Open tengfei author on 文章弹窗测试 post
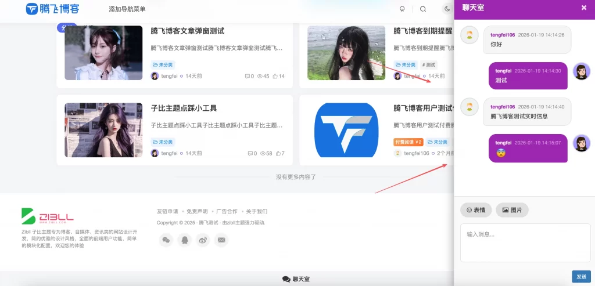Screen dimensions: 595x286 (169, 76)
